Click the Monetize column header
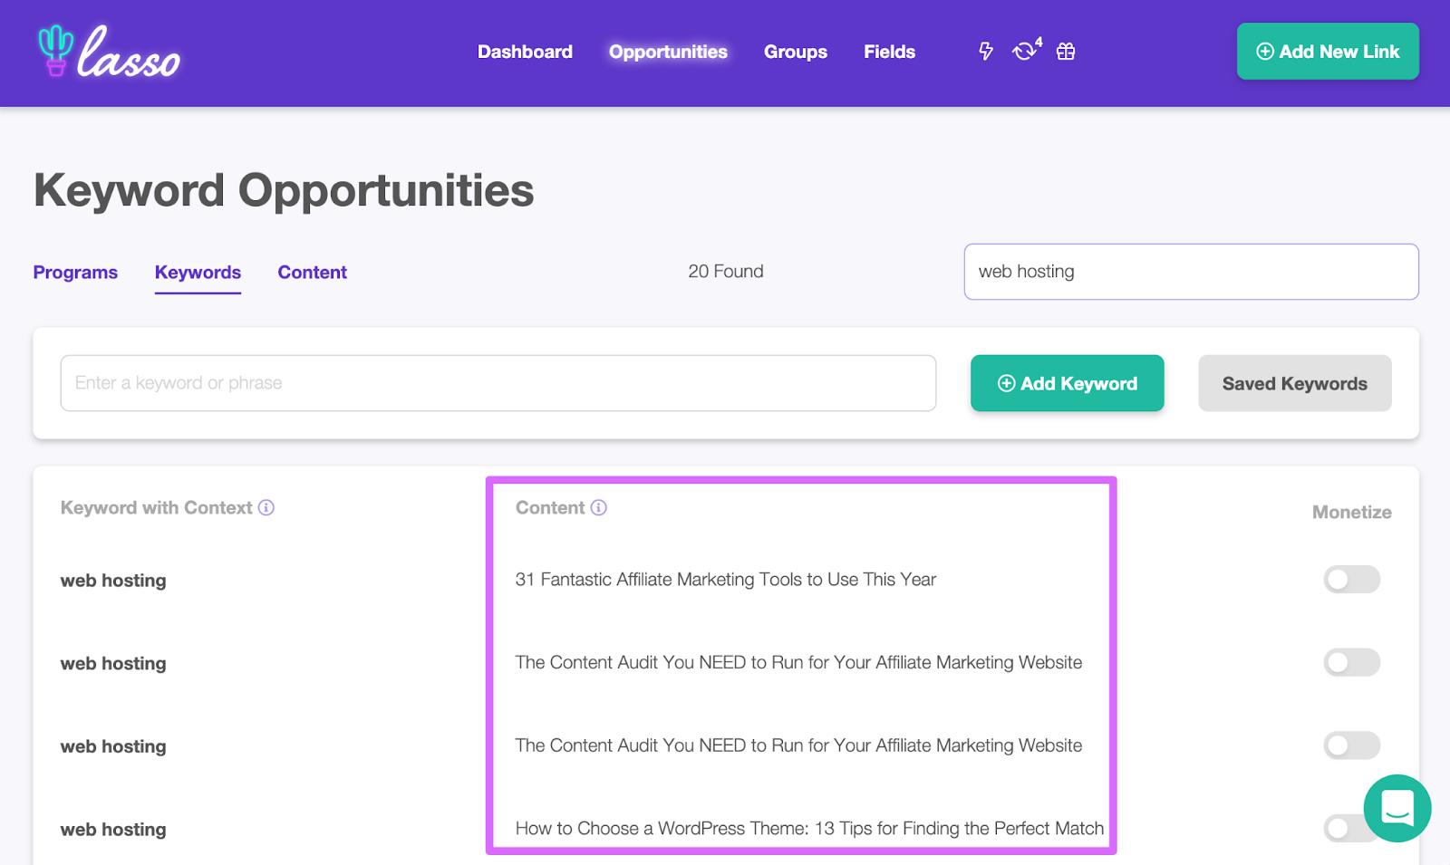 tap(1351, 513)
